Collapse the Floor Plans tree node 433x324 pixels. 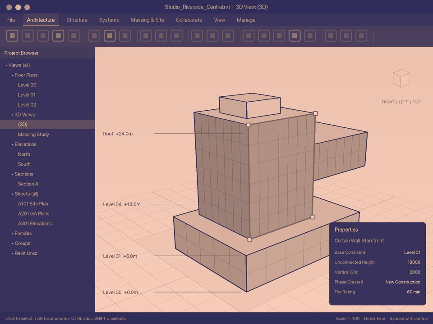13,75
